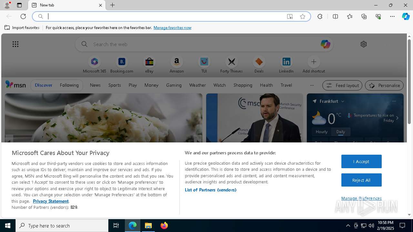Image resolution: width=413 pixels, height=232 pixels.
Task: Close the New tab tab
Action: pyautogui.click(x=100, y=5)
